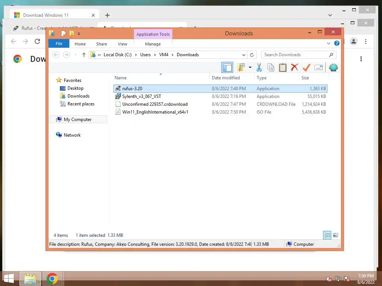The height and width of the screenshot is (286, 382).
Task: Select Sylenth_v3_067_VST file
Action: click(x=220, y=96)
